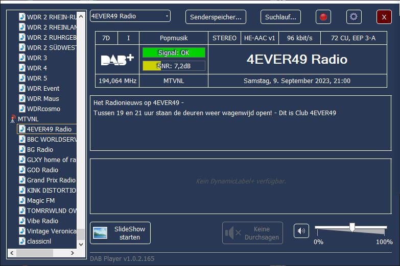Click the note icon beside Vibe Radio
The image size is (400, 266).
coord(22,221)
